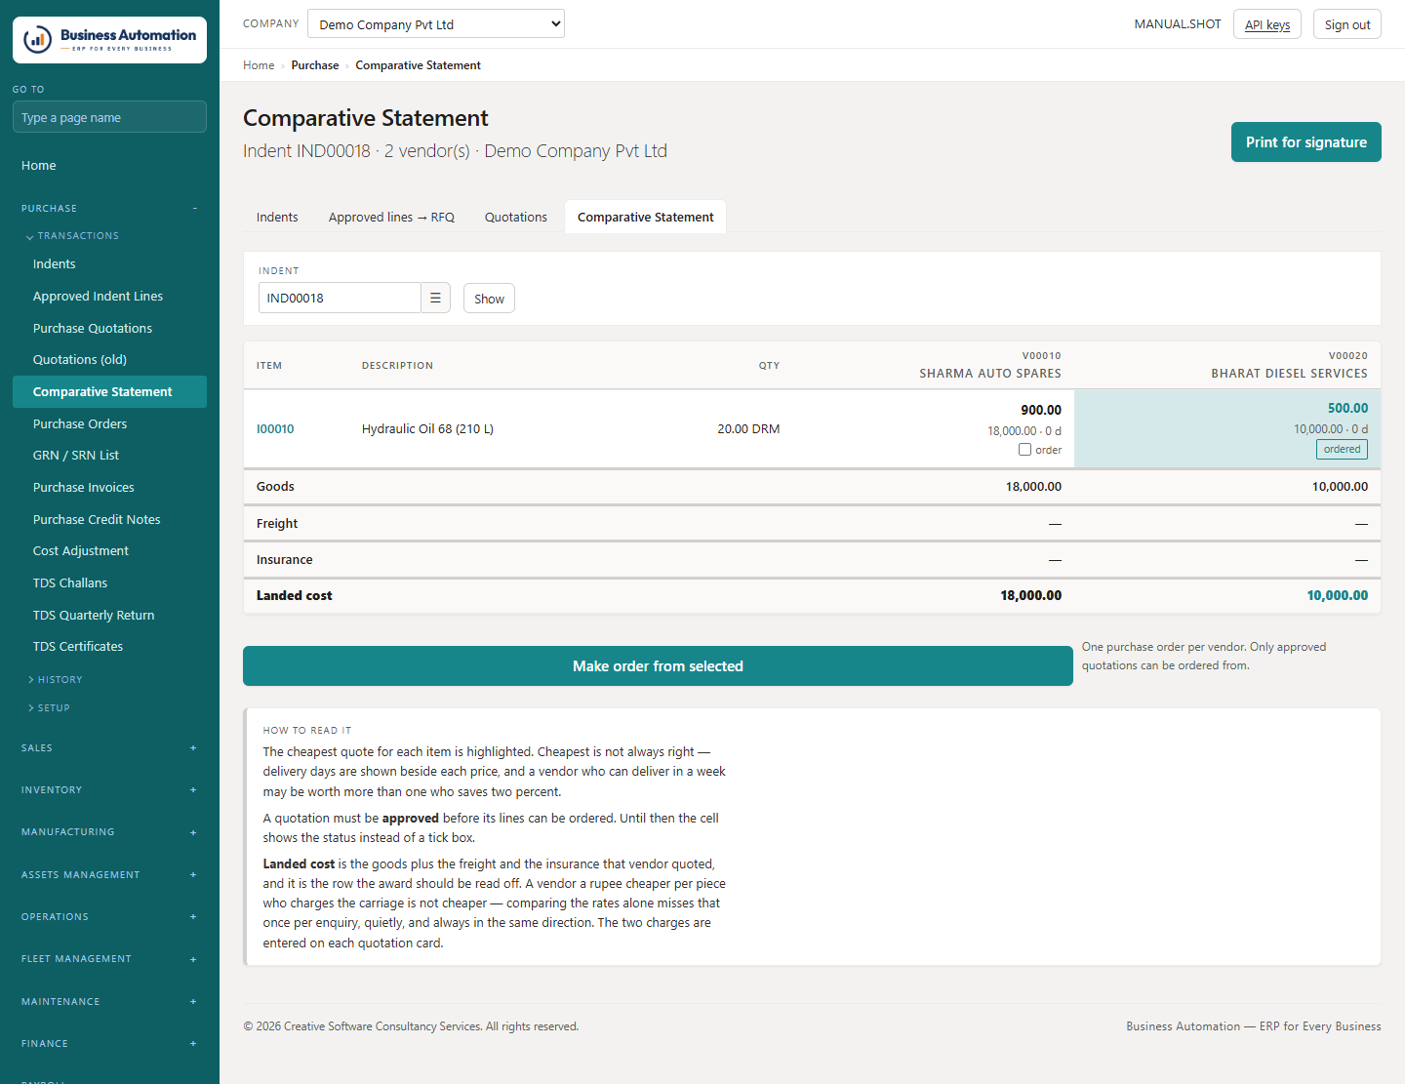The width and height of the screenshot is (1405, 1084).
Task: Expand the Sales sidebar section
Action: [x=109, y=748]
